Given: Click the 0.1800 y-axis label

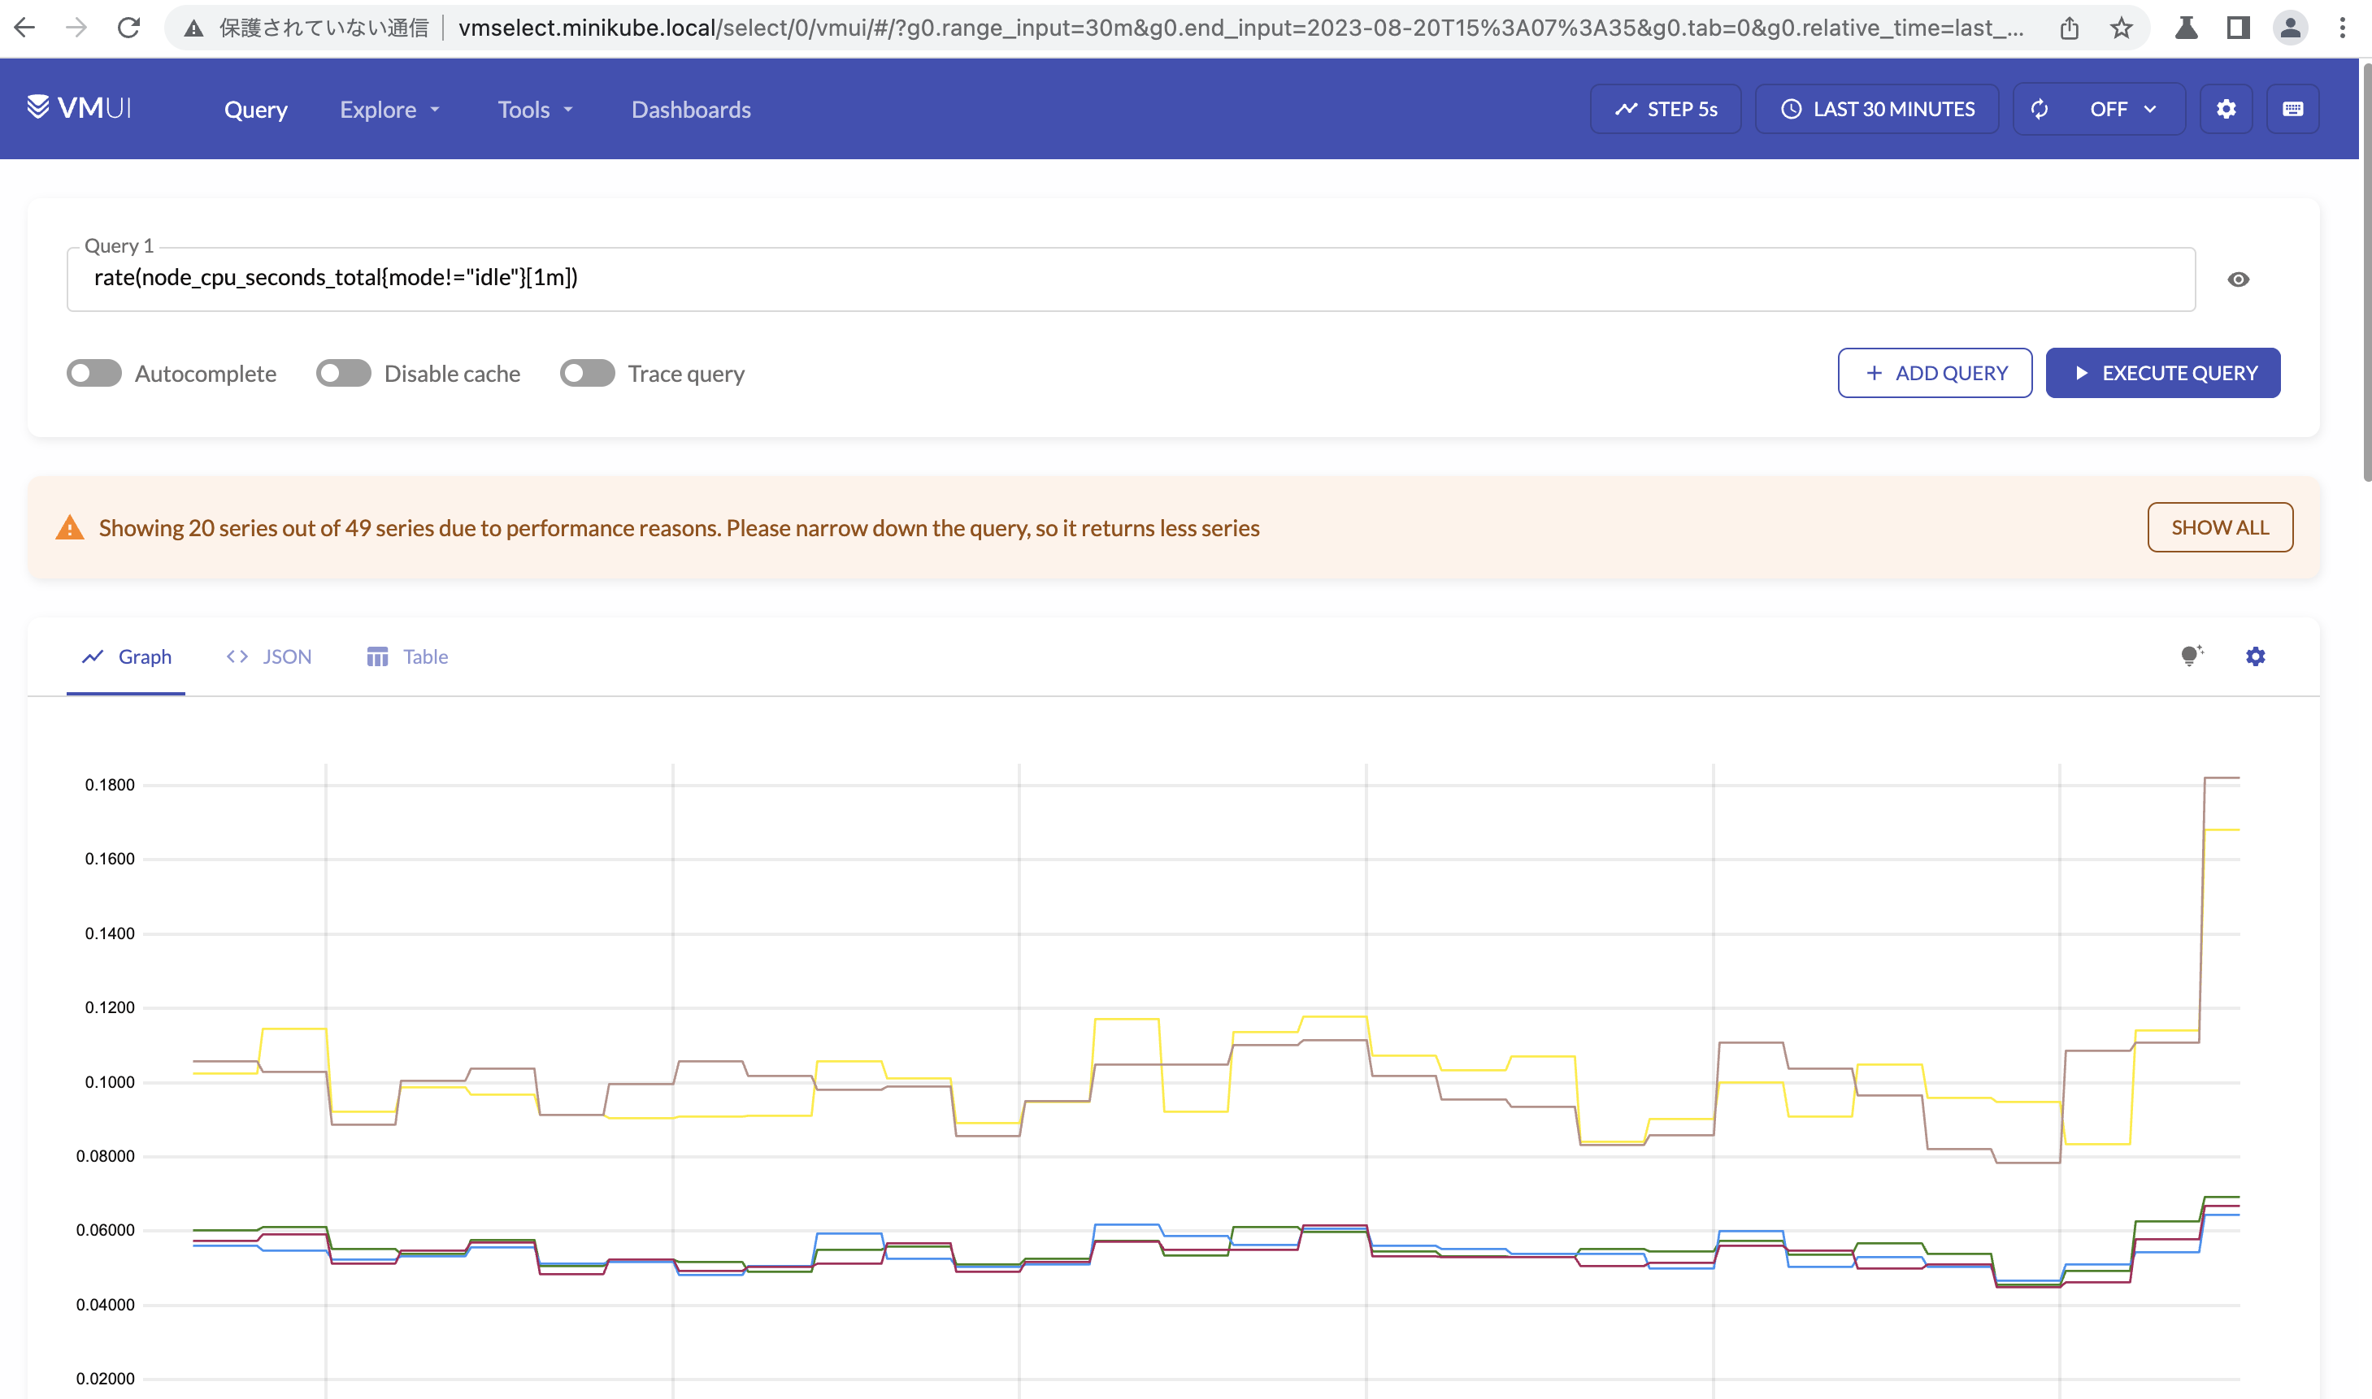Looking at the screenshot, I should point(110,784).
